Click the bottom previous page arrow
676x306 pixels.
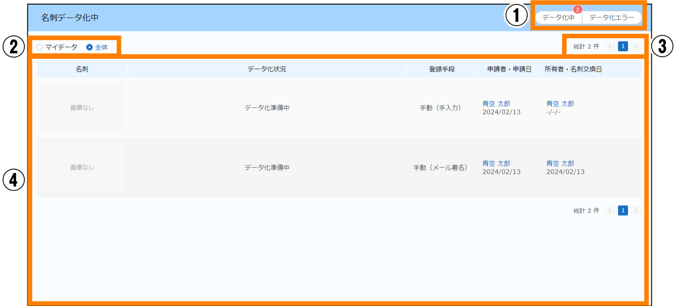click(x=610, y=210)
